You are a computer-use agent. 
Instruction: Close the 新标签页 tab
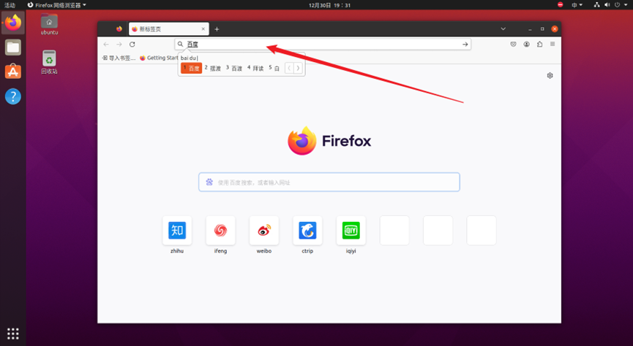[203, 29]
